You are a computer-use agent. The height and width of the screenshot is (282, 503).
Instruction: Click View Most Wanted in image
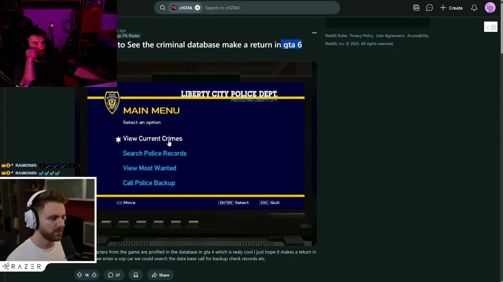point(149,168)
